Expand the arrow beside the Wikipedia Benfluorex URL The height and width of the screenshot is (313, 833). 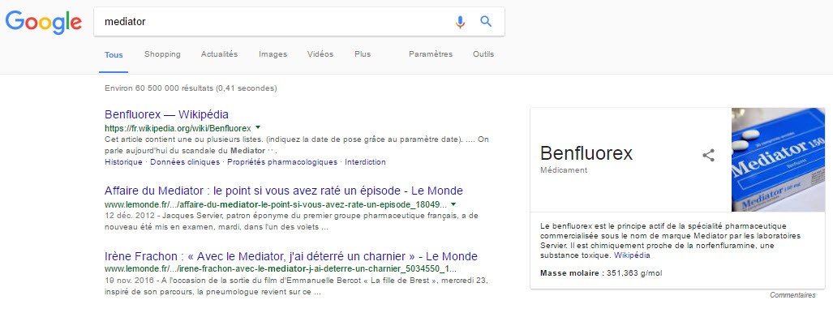pyautogui.click(x=258, y=127)
